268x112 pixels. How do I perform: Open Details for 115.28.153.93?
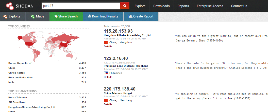(108, 47)
